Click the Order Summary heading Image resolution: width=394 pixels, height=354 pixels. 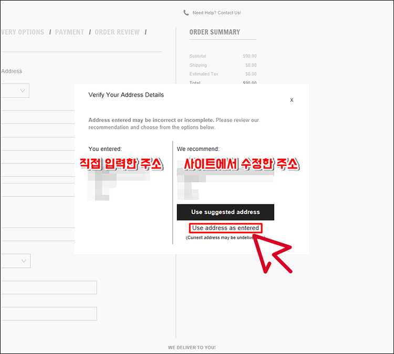[214, 32]
